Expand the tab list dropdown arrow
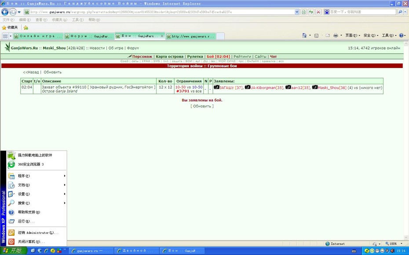This screenshot has width=409, height=255. click(x=11, y=36)
